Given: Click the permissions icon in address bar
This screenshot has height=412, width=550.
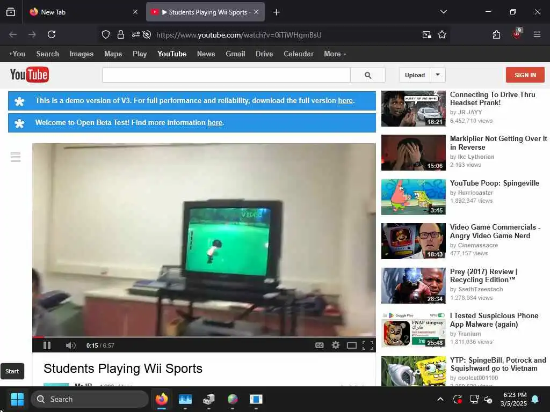Looking at the screenshot, I should coord(135,34).
